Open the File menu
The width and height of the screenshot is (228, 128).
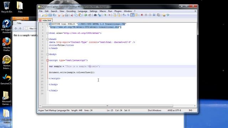pyautogui.click(x=41, y=11)
